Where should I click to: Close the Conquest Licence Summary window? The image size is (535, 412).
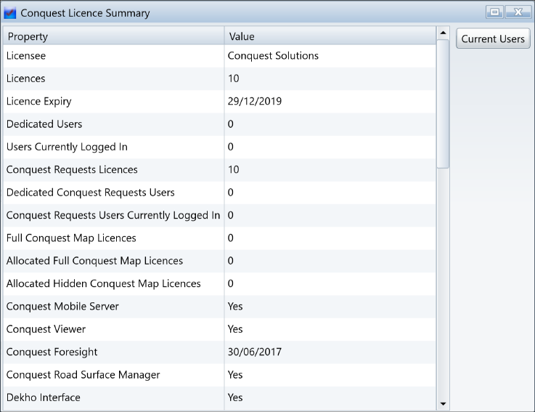coord(518,12)
